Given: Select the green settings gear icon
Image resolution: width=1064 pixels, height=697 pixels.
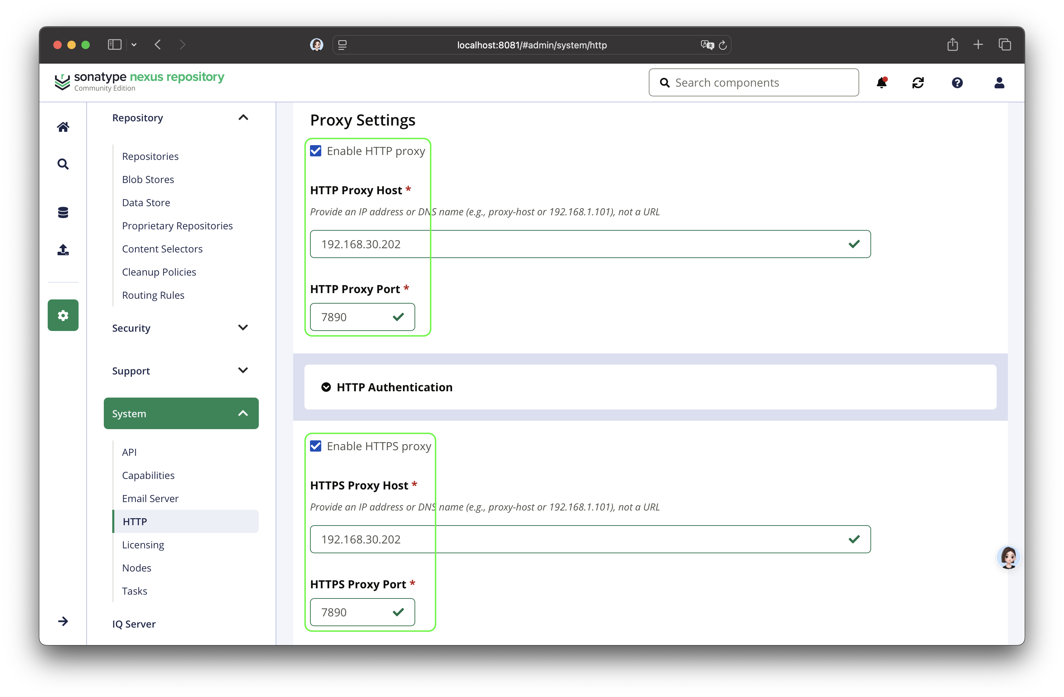Looking at the screenshot, I should (63, 315).
